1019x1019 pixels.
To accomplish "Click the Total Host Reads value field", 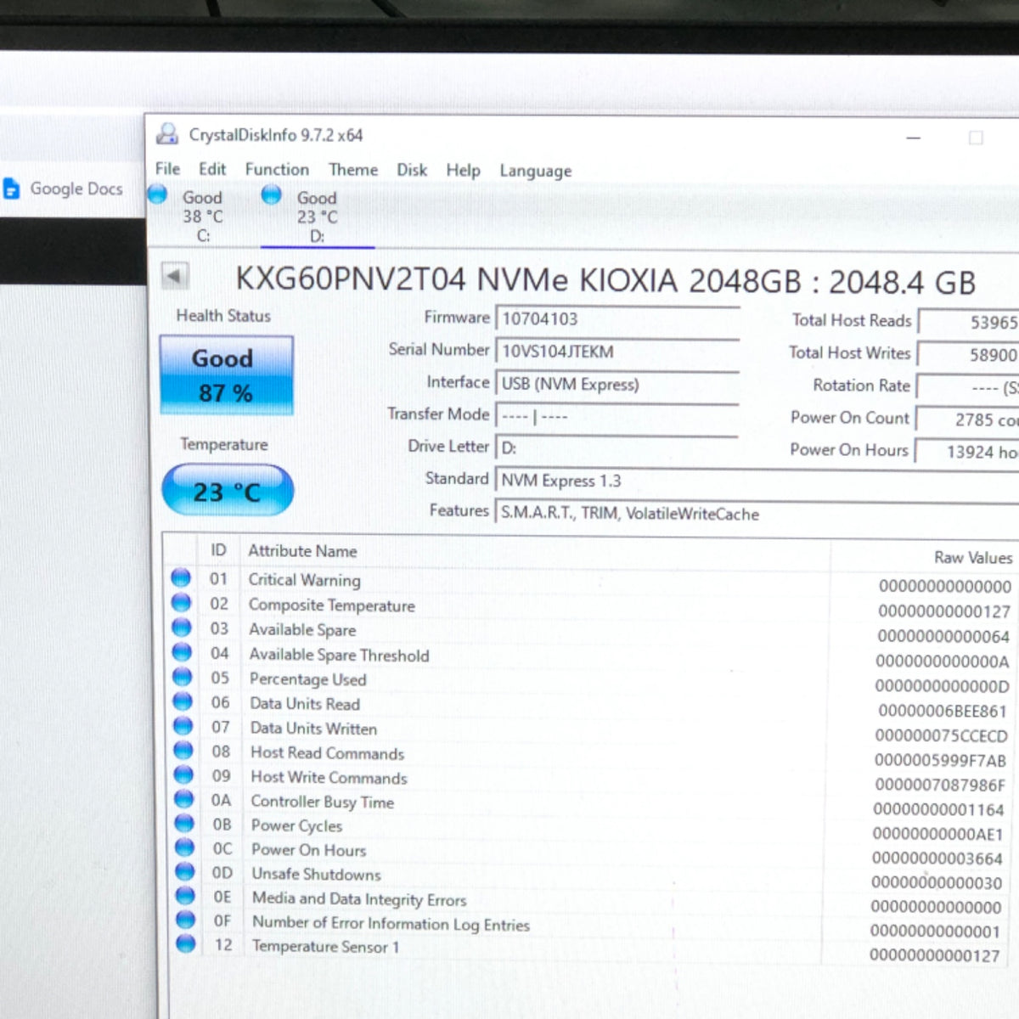I will [x=969, y=323].
